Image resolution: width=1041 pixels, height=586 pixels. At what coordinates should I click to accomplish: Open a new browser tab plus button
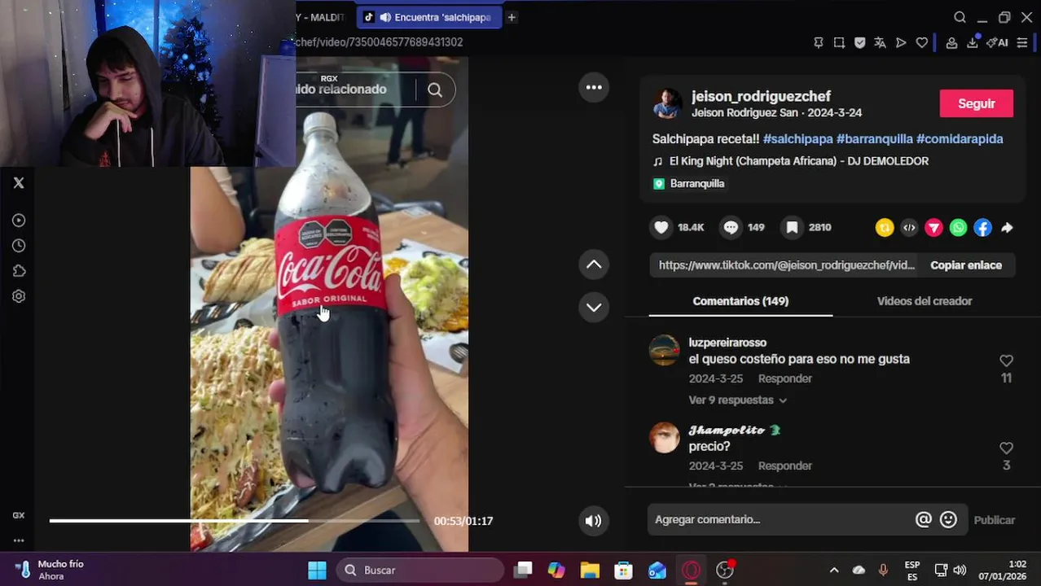click(x=512, y=17)
